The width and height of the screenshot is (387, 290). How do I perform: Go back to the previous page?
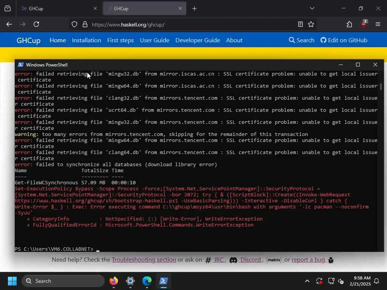click(x=9, y=24)
